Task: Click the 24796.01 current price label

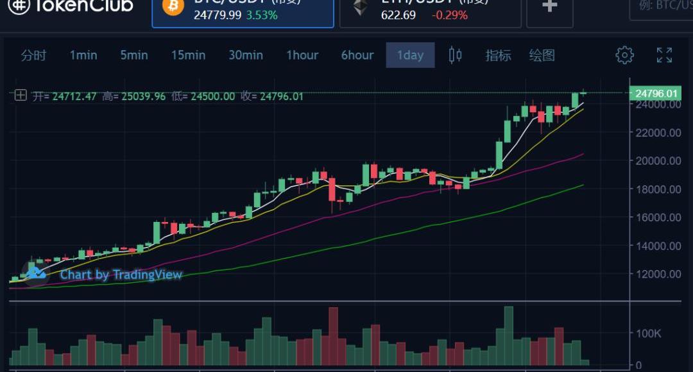Action: point(656,94)
